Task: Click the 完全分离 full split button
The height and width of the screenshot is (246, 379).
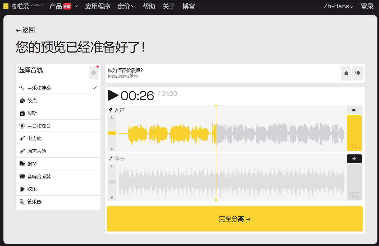Action: point(235,219)
